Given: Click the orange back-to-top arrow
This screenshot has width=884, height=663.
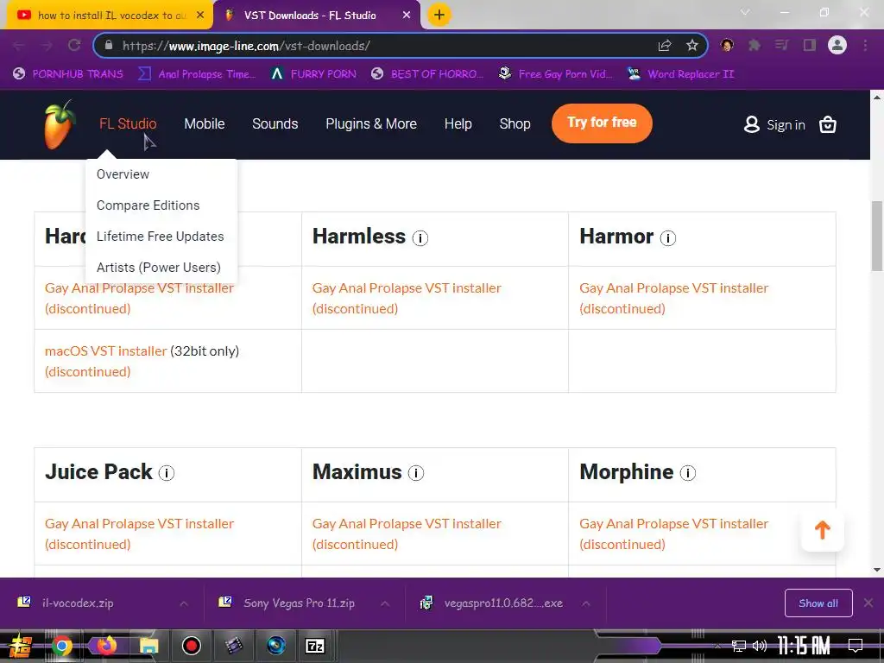Looking at the screenshot, I should coord(823,530).
